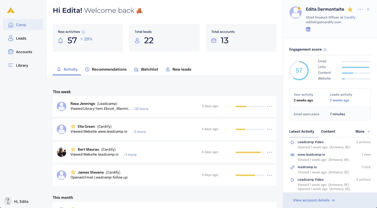Click the info icon next to Engagement score

tap(325, 50)
